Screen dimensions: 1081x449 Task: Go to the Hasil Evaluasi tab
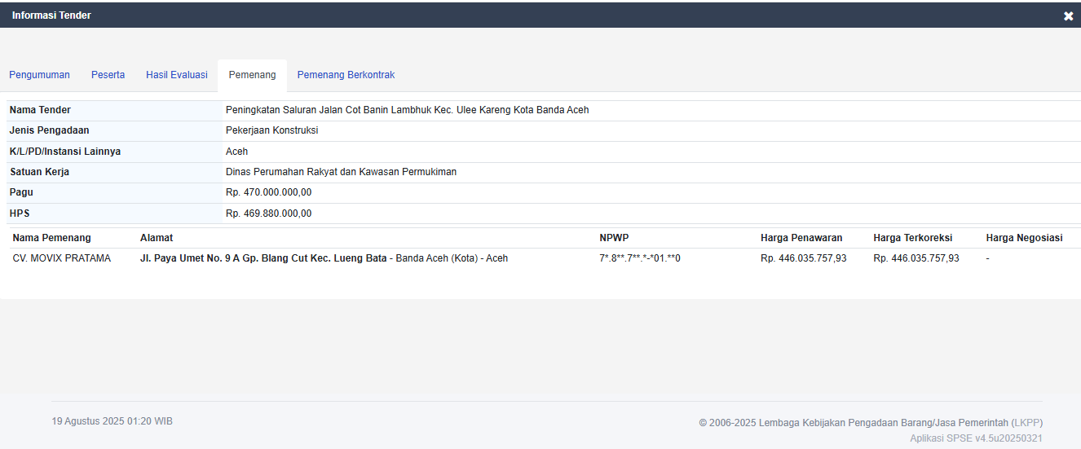coord(176,75)
